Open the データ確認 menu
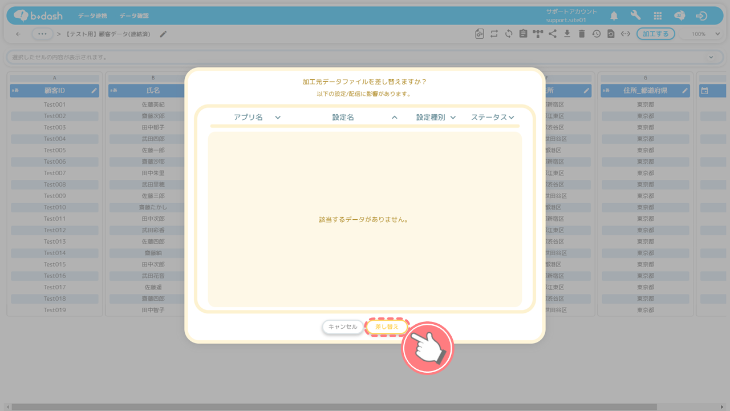The height and width of the screenshot is (411, 730). (134, 16)
